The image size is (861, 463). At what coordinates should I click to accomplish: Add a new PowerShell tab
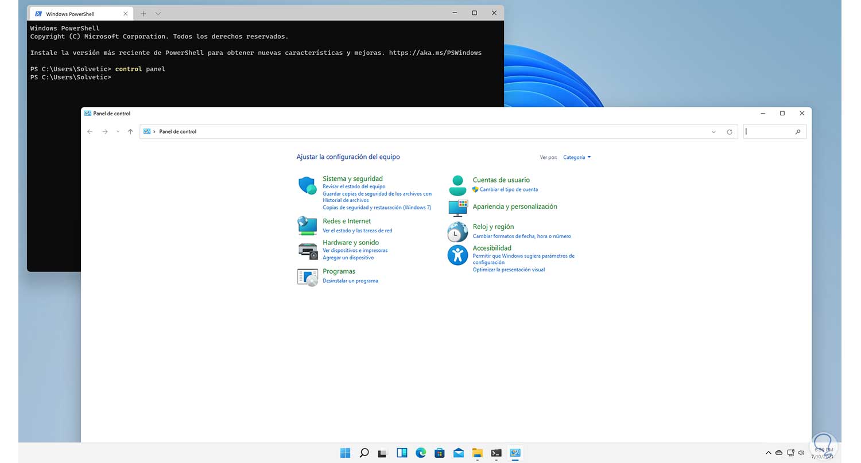point(143,13)
